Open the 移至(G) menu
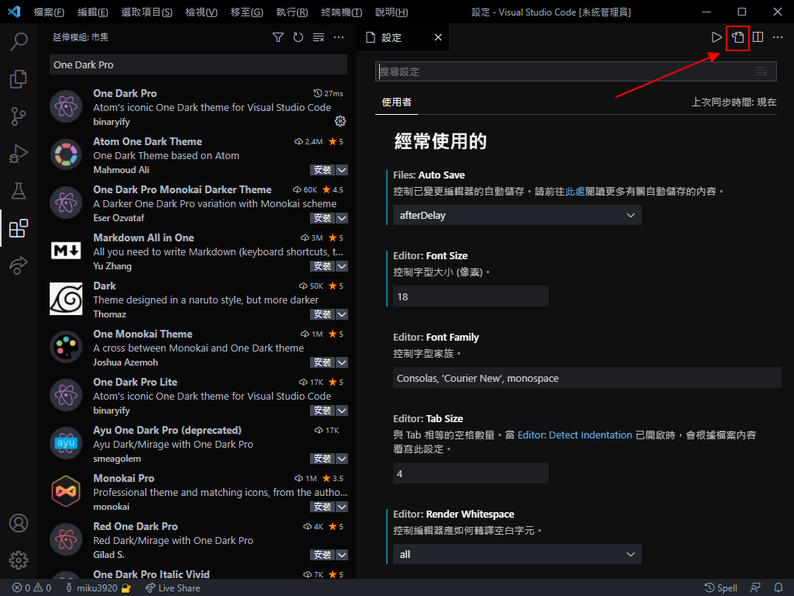 click(246, 12)
